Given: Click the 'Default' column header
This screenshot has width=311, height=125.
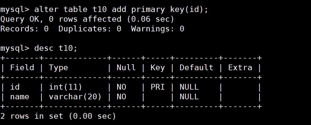Looking at the screenshot, I should (x=196, y=68).
